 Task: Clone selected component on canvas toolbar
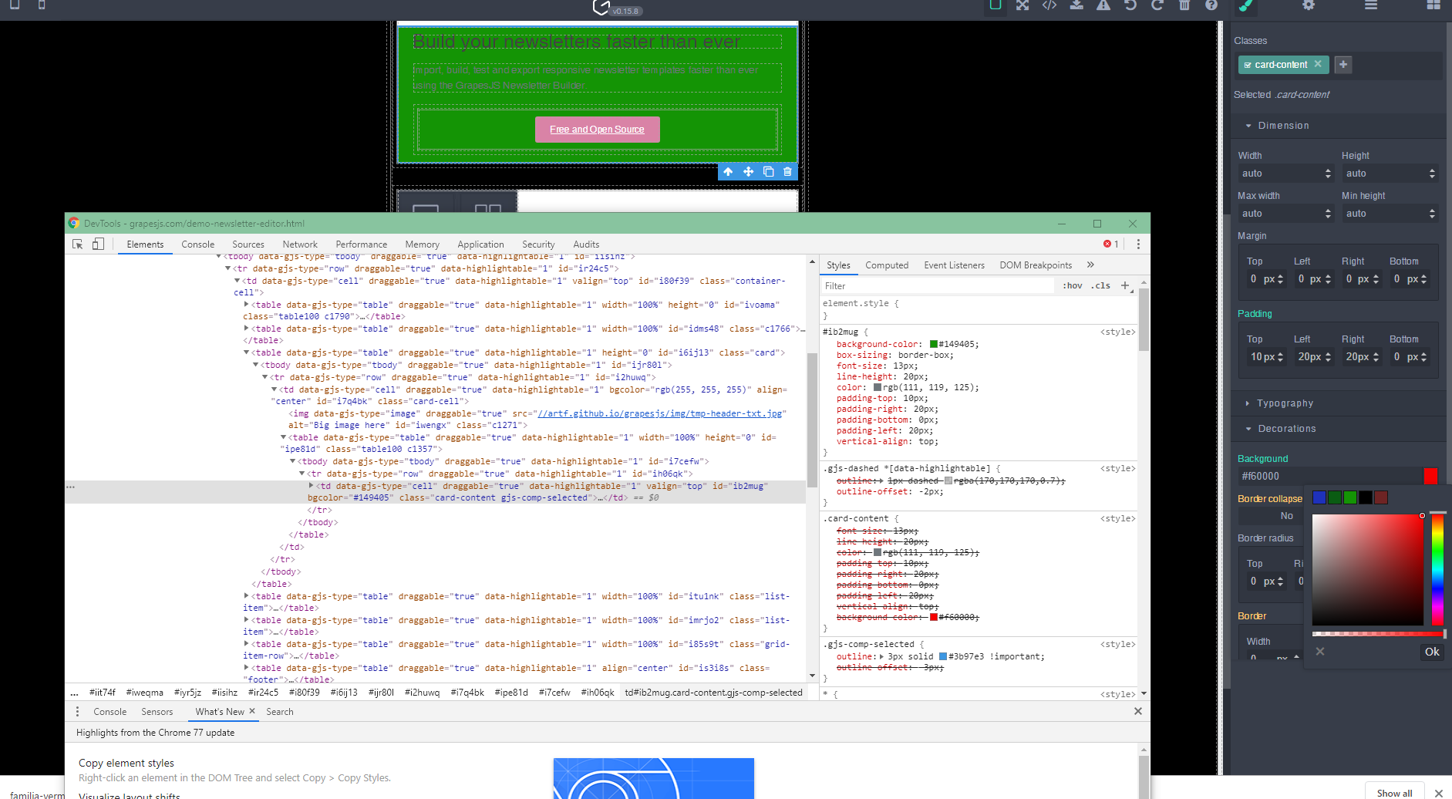click(x=768, y=171)
